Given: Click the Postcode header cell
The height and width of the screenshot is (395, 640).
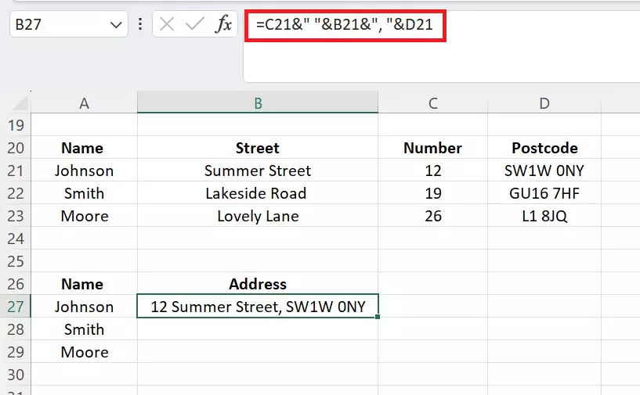Looking at the screenshot, I should 544,148.
